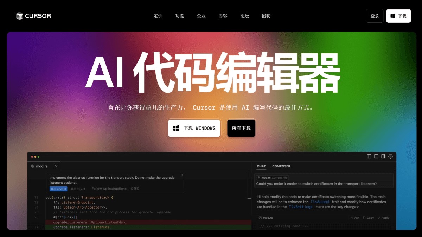The image size is (422, 237).
Task: Go to the 企业 enterprise page
Action: [x=201, y=16]
